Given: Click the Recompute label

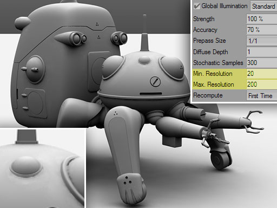Looking at the screenshot, I should [x=208, y=95].
